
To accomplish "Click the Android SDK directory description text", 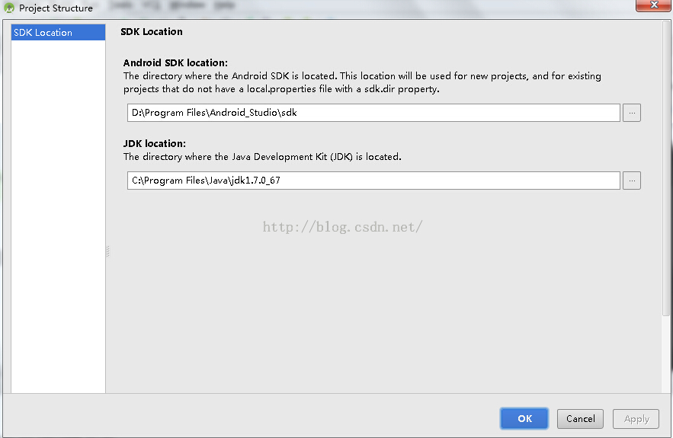I will [362, 82].
